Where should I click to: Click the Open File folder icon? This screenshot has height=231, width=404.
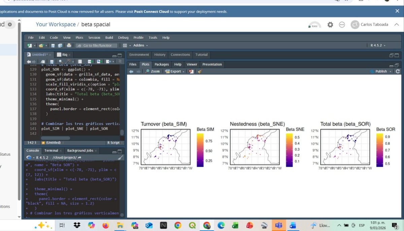click(x=41, y=45)
